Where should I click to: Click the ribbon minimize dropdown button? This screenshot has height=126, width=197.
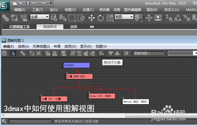pos(92,27)
